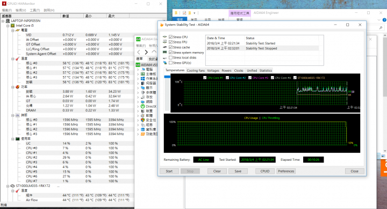The image size is (387, 209).
Task: Click the security shield icon in tree
Action: point(142,120)
